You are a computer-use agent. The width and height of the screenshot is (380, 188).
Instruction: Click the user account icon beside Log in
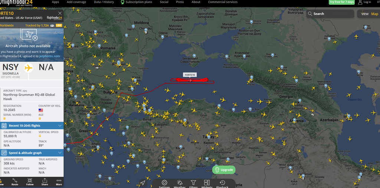[x=360, y=2]
